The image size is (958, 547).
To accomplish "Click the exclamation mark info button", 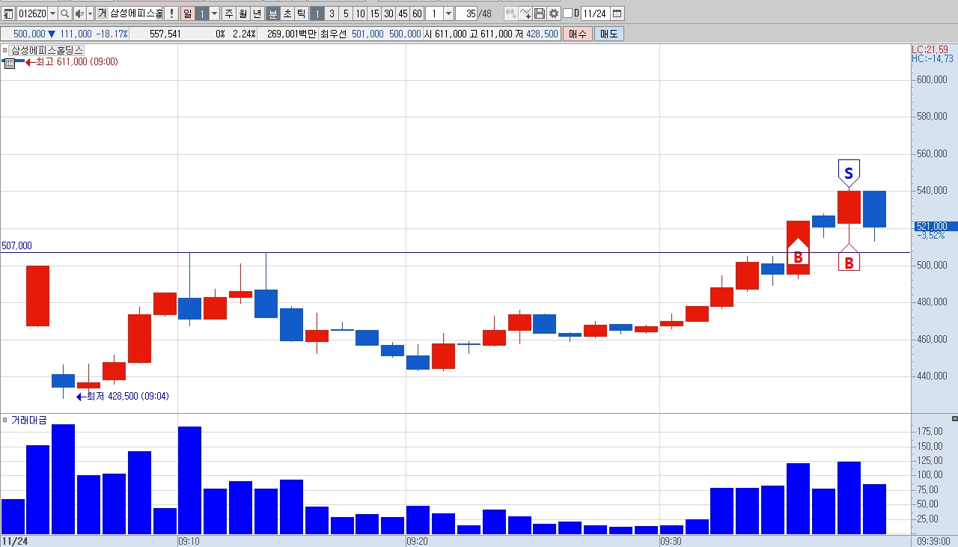I will pos(171,13).
